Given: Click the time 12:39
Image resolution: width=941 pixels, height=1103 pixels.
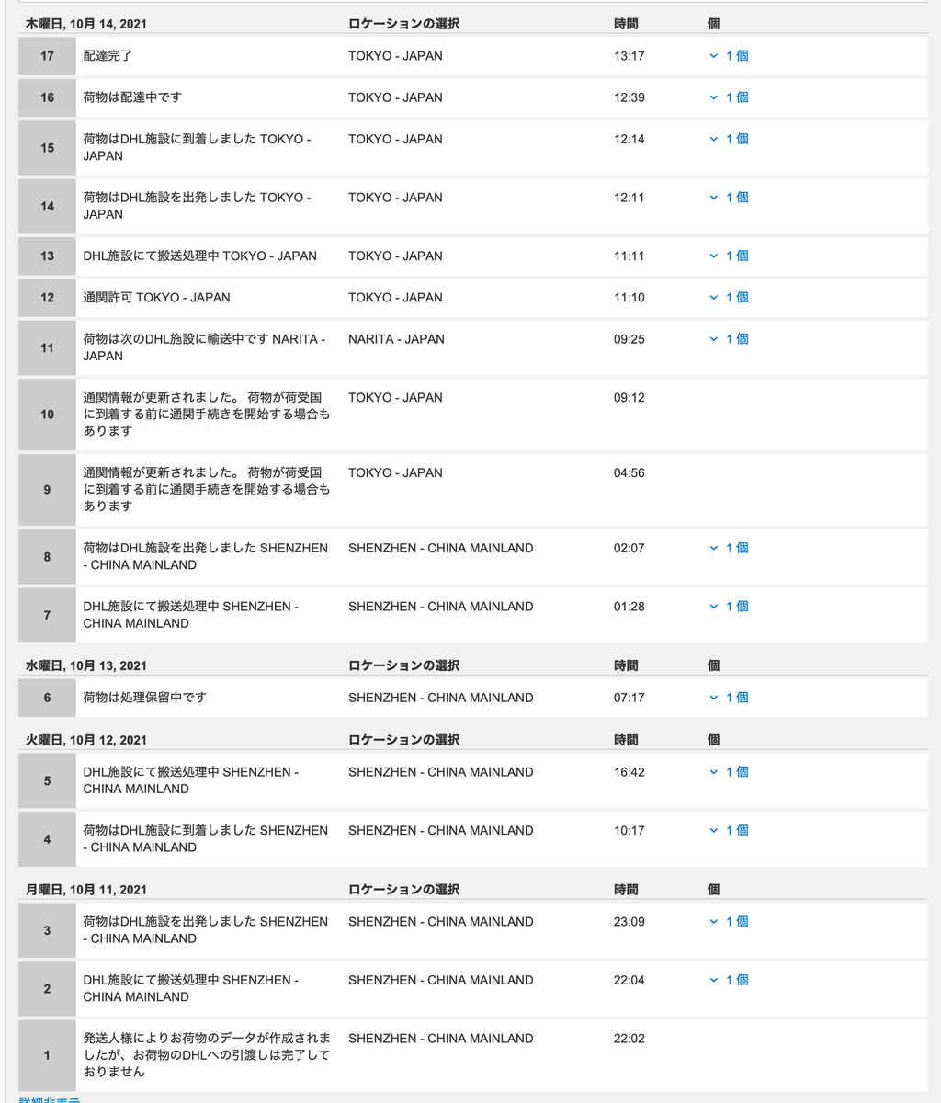Looking at the screenshot, I should (629, 97).
